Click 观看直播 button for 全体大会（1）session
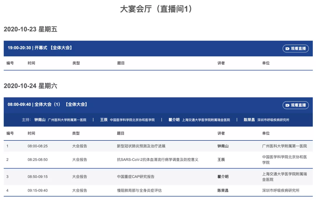 coord(296,105)
